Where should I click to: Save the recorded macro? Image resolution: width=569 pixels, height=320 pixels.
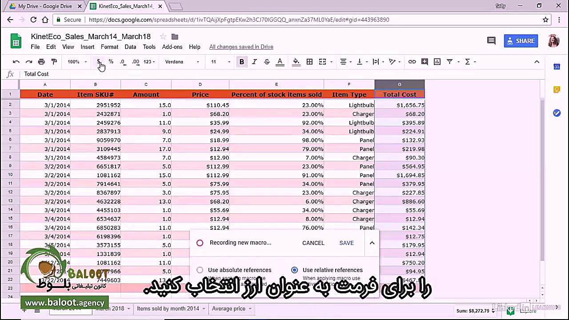coord(346,243)
